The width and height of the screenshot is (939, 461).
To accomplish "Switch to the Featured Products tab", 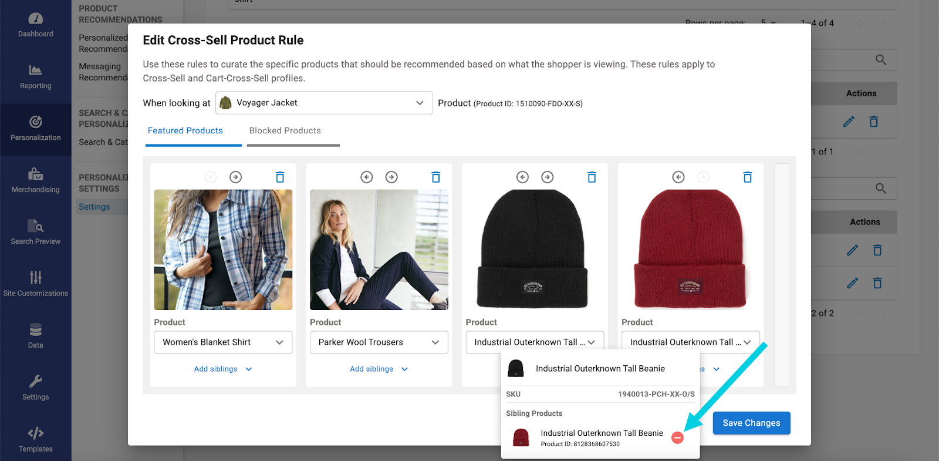I will [185, 131].
